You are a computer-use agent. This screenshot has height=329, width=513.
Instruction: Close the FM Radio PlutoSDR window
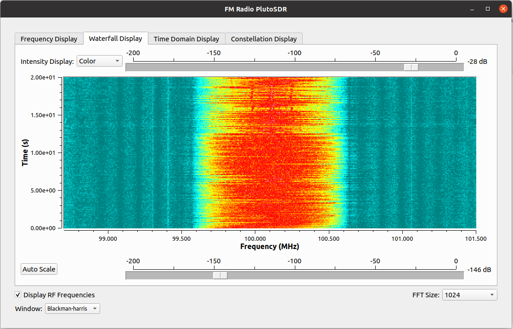[x=503, y=9]
